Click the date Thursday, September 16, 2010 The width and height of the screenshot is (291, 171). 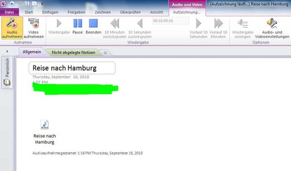[x=61, y=77]
